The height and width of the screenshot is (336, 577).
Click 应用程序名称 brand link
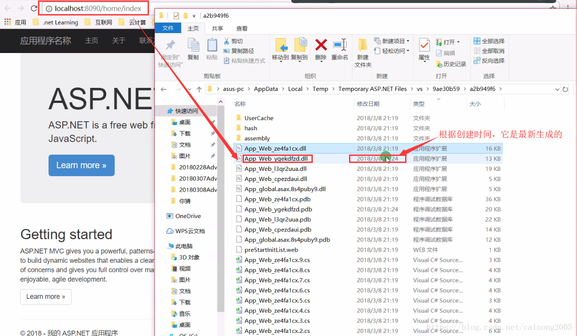pos(46,41)
